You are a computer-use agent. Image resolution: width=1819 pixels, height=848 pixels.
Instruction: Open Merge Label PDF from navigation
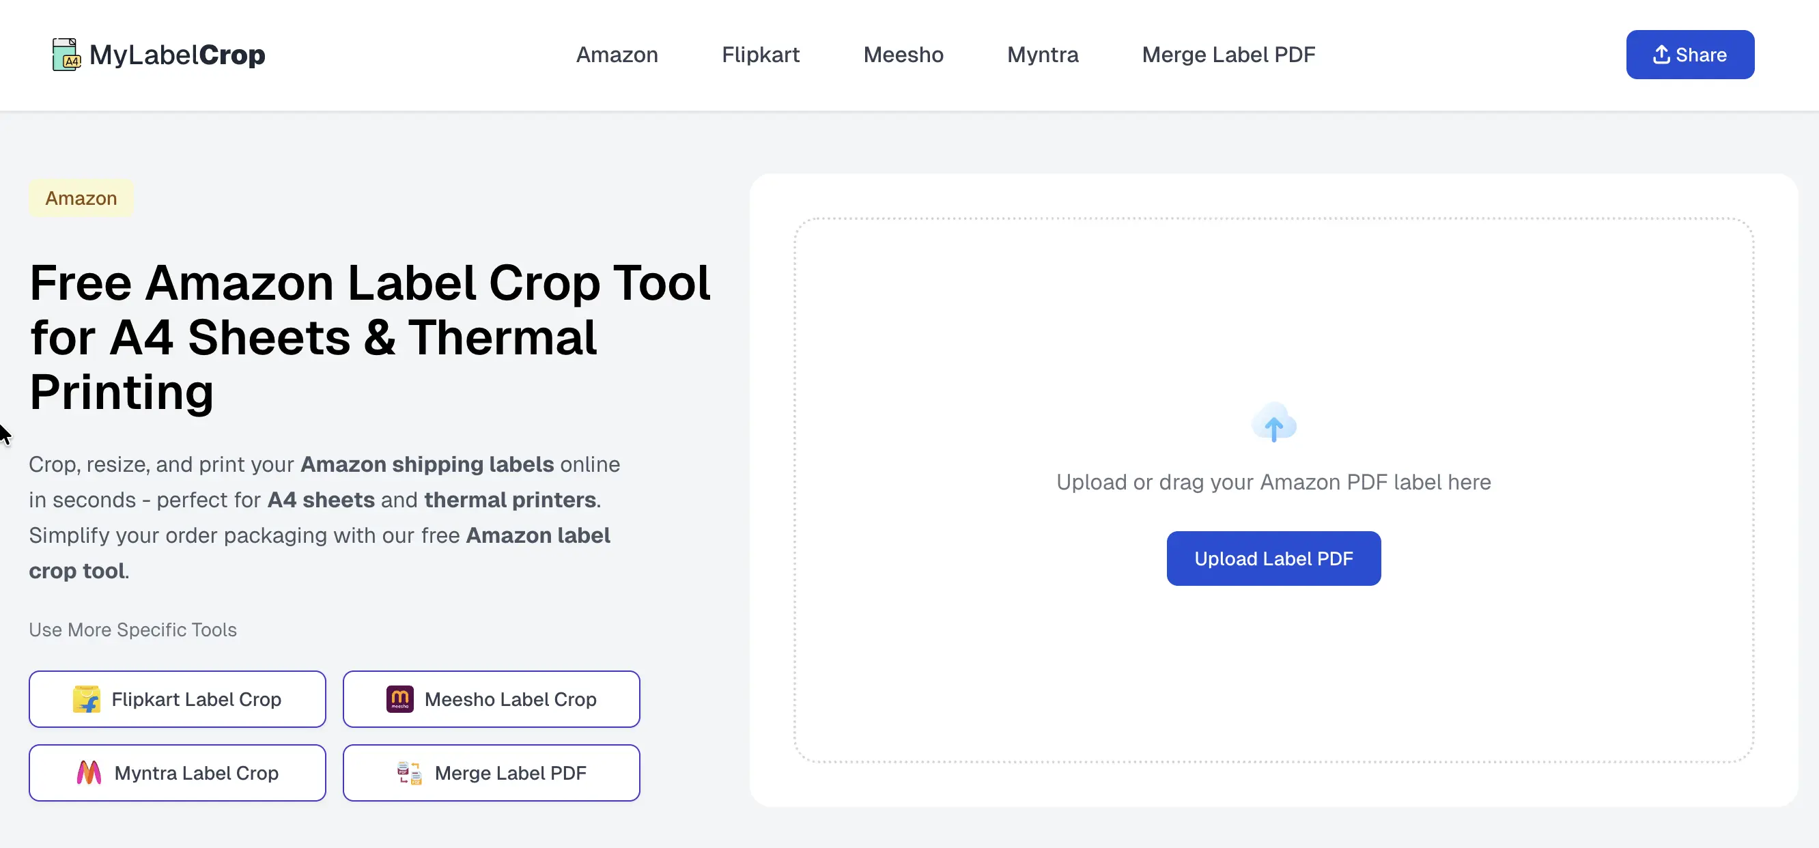[x=1228, y=55]
